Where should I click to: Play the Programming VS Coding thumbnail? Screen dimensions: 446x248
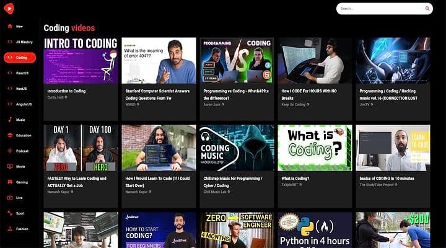(x=237, y=61)
